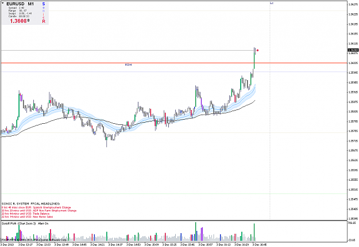Click the Spread value line
This screenshot has width=359, height=247.
tap(16, 8)
